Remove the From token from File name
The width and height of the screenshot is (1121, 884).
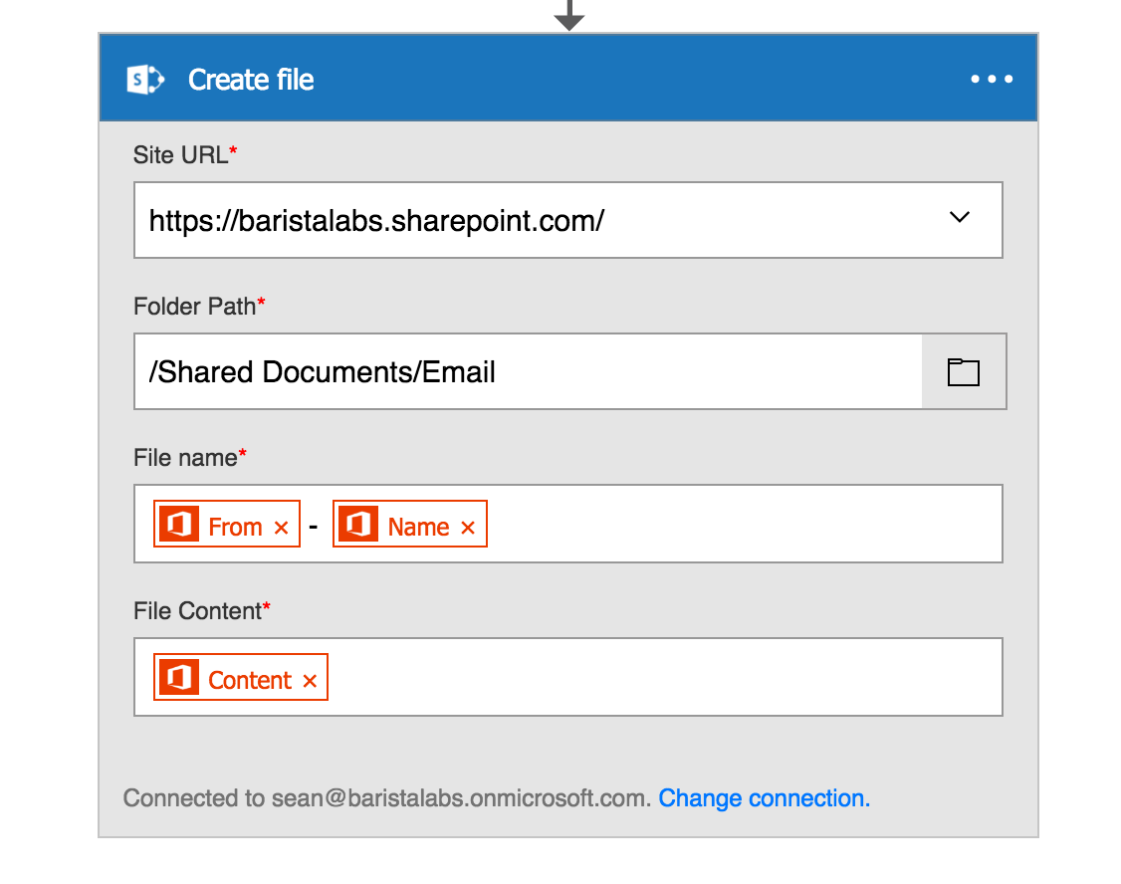(281, 528)
